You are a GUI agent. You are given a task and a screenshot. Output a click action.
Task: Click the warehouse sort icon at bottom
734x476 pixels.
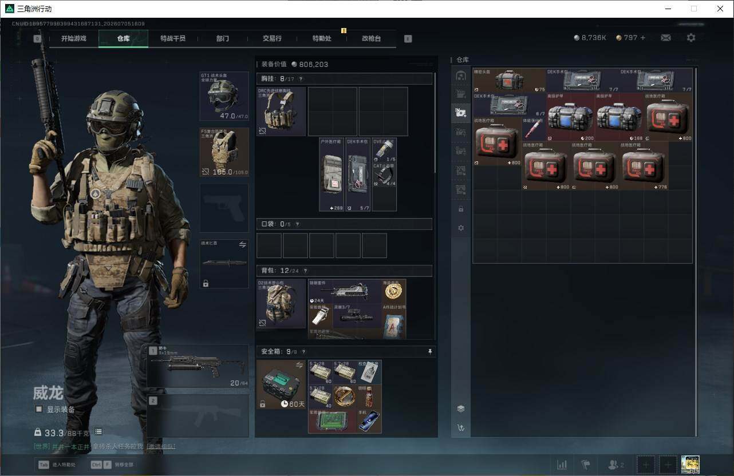(x=461, y=427)
